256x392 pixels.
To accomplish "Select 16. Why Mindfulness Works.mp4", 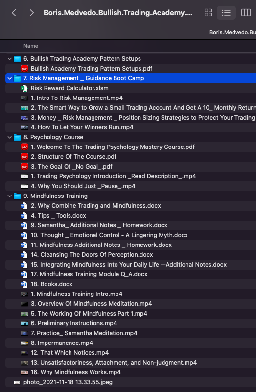I will click(x=76, y=372).
